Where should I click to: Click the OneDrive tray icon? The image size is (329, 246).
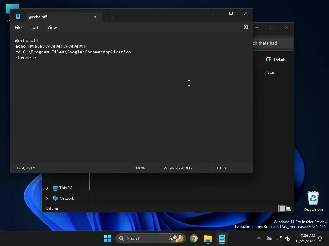coord(269,238)
